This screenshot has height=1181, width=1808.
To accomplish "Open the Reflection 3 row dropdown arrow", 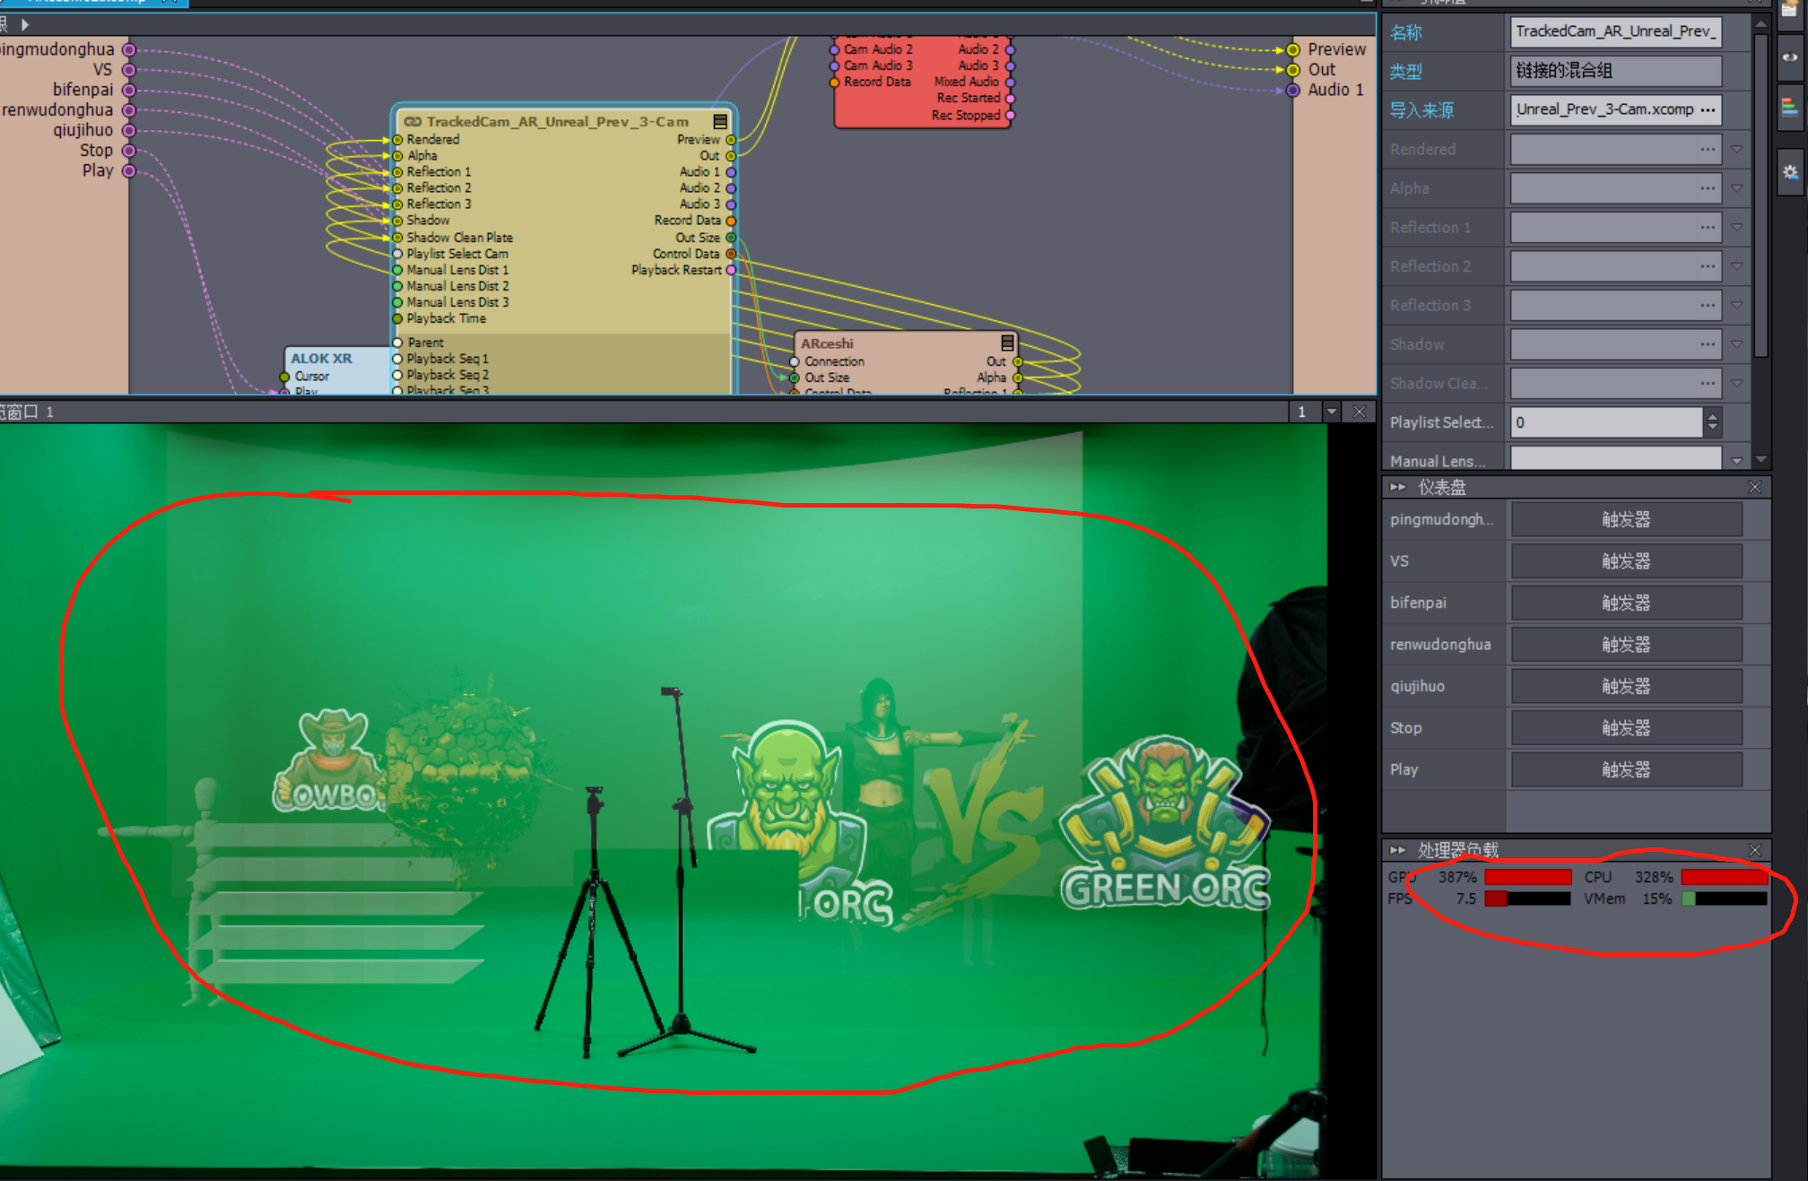I will coord(1737,305).
